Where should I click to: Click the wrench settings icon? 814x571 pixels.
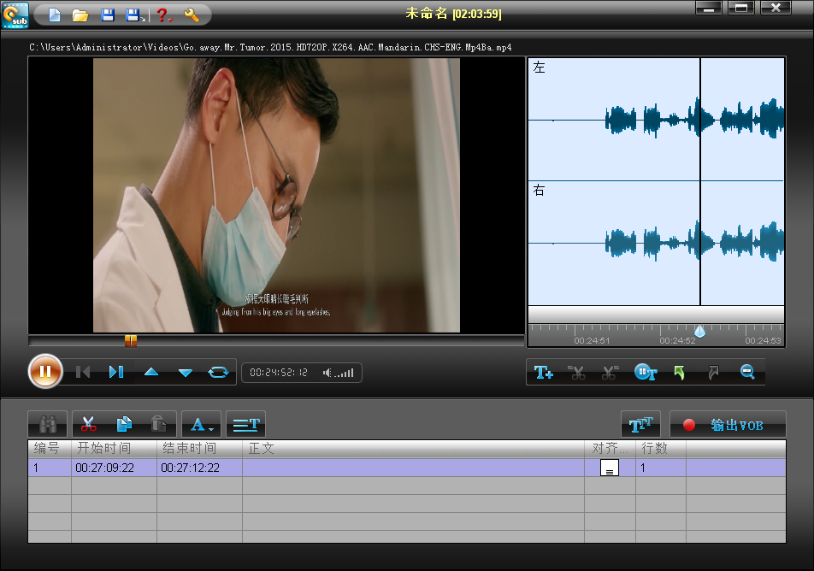192,15
